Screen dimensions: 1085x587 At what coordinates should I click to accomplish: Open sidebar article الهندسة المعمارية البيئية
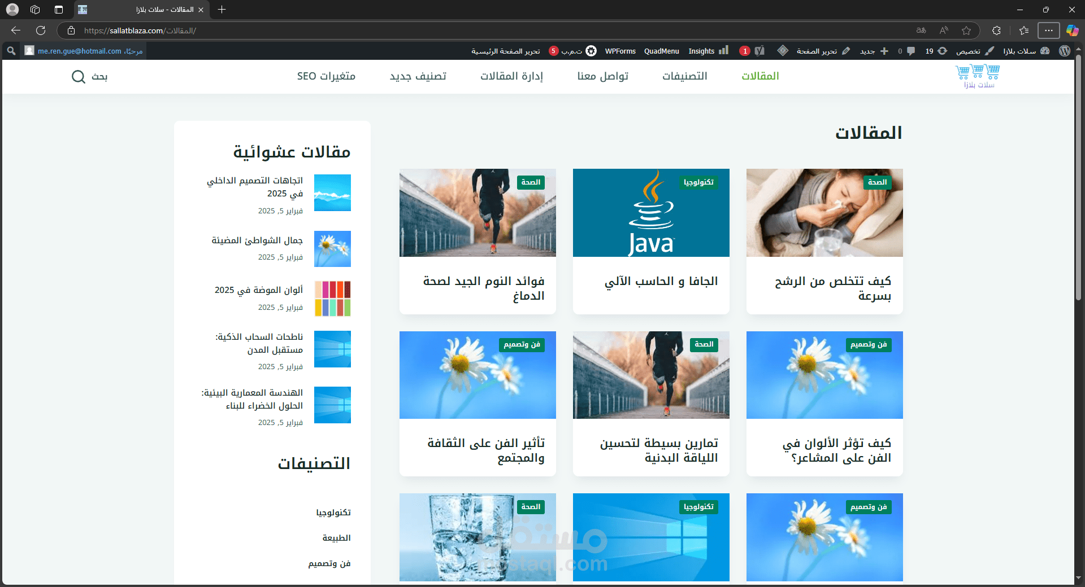252,399
